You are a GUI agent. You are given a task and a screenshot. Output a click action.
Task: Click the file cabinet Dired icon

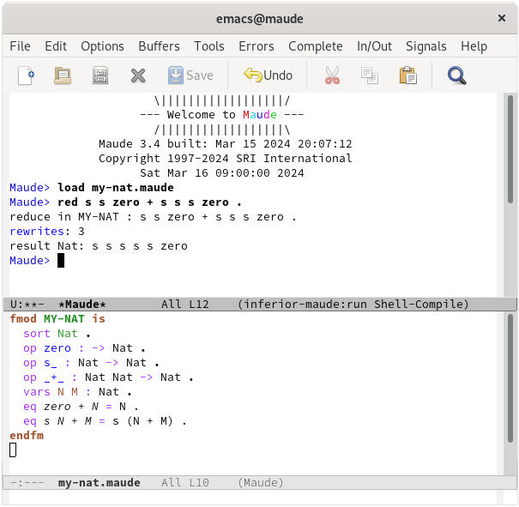(x=100, y=75)
